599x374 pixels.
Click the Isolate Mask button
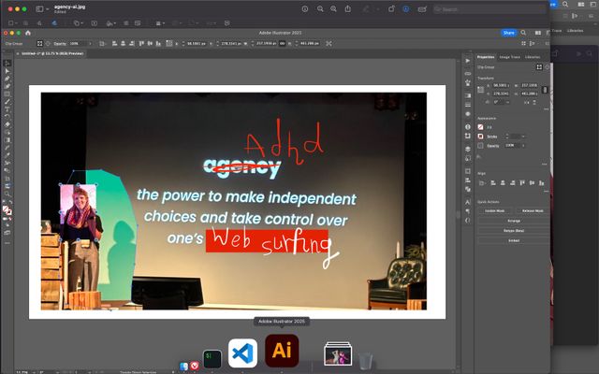[x=495, y=210]
